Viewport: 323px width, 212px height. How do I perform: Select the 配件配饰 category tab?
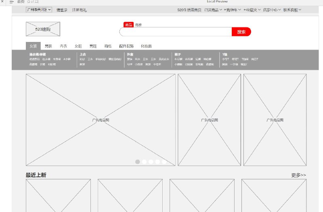[126, 46]
